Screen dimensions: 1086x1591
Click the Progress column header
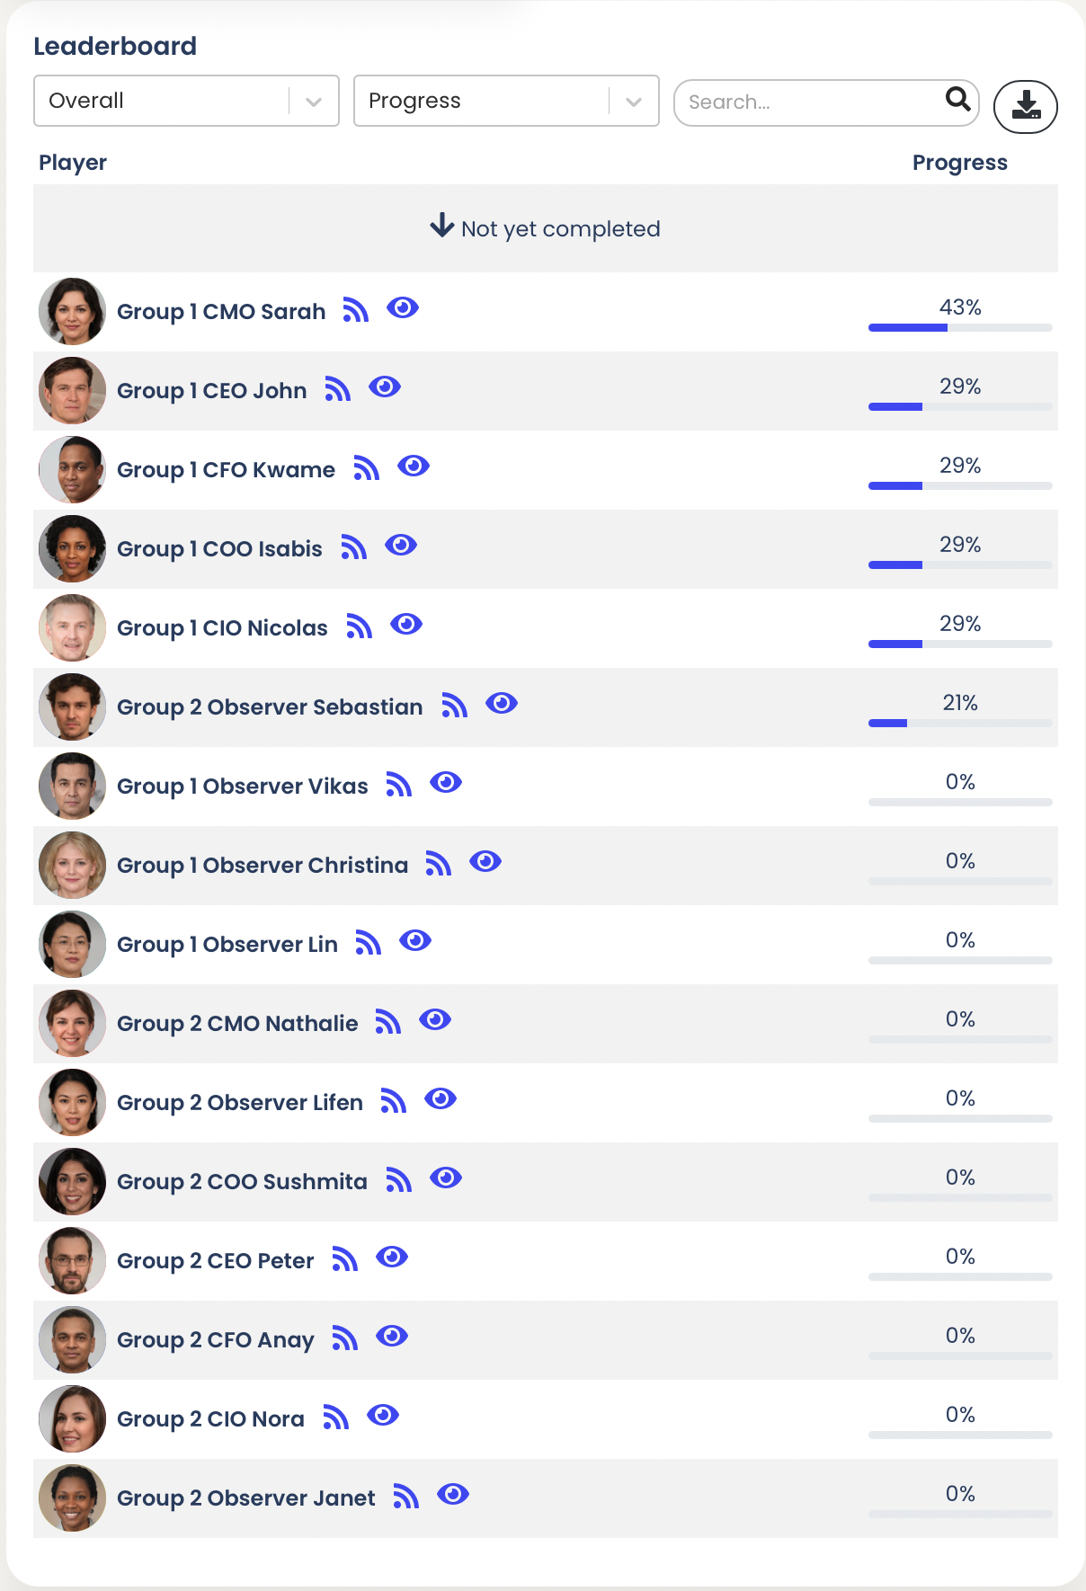[x=959, y=163]
